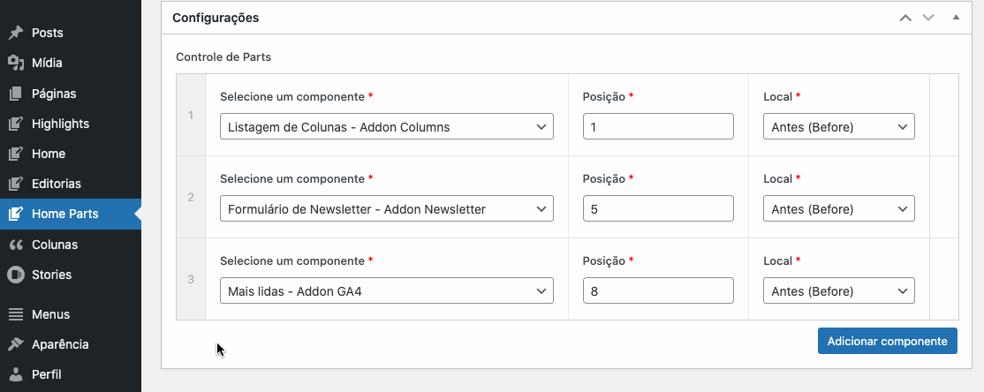Click the Highlights edit icon
The image size is (984, 392).
16,124
